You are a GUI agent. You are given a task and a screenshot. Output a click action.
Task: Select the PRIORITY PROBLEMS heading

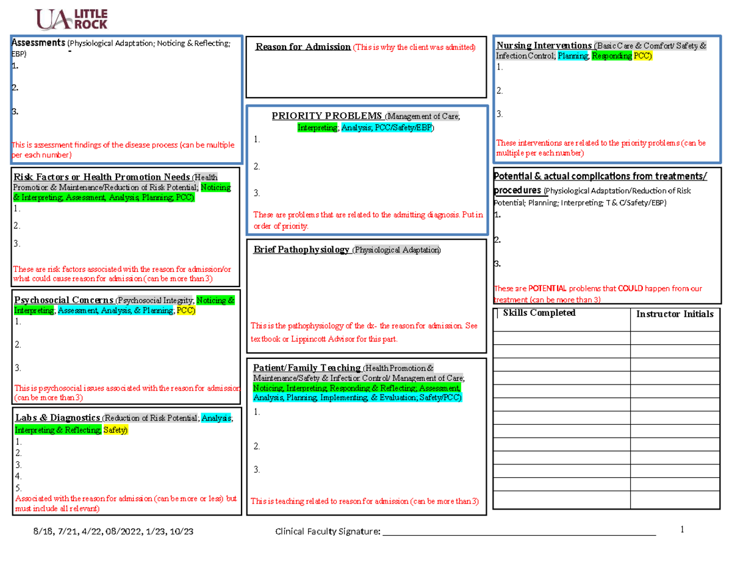[x=327, y=115]
